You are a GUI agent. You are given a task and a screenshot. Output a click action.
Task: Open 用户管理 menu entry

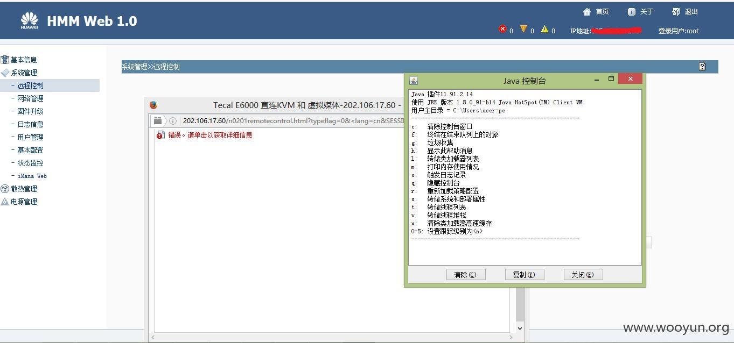30,137
